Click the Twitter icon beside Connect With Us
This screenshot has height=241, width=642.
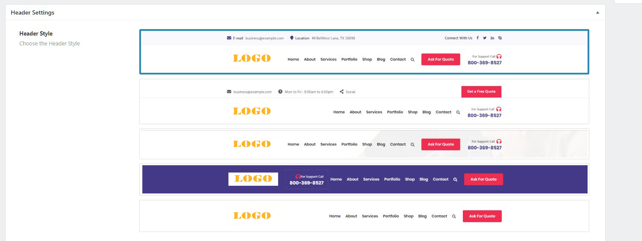pyautogui.click(x=485, y=38)
